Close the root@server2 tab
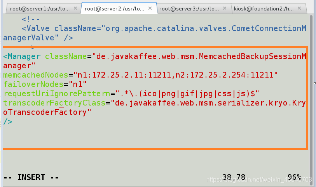The width and height of the screenshot is (316, 187). [150, 8]
